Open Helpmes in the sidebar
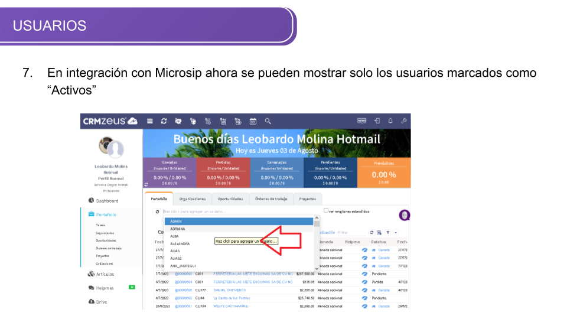567x319 pixels. [x=101, y=288]
